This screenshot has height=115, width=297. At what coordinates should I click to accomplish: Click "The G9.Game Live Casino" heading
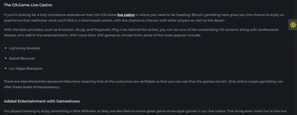pos(28,5)
